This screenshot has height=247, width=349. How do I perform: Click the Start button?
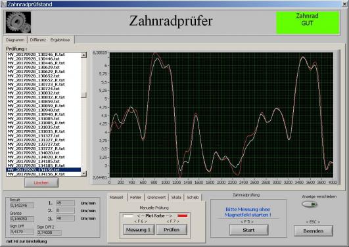[x=248, y=230]
